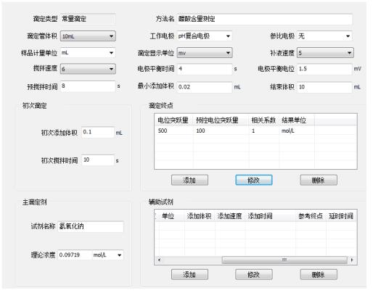Expand the 样品计量单位 mL dropdown
This screenshot has height=293, width=373.
coord(88,53)
